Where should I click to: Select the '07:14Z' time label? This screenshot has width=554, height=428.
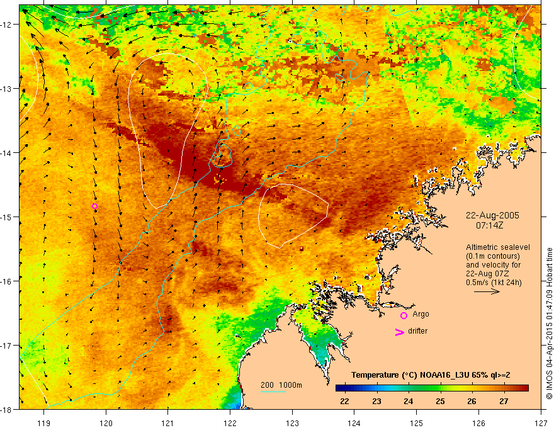(489, 225)
